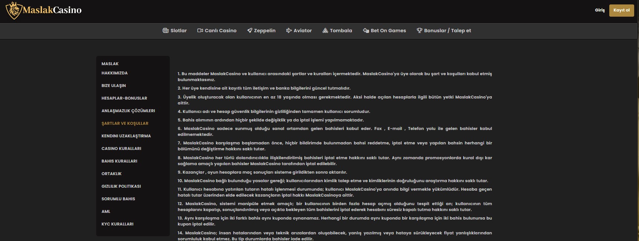The image size is (639, 241).
Task: Click the Slotlar slot machine icon
Action: (x=166, y=30)
